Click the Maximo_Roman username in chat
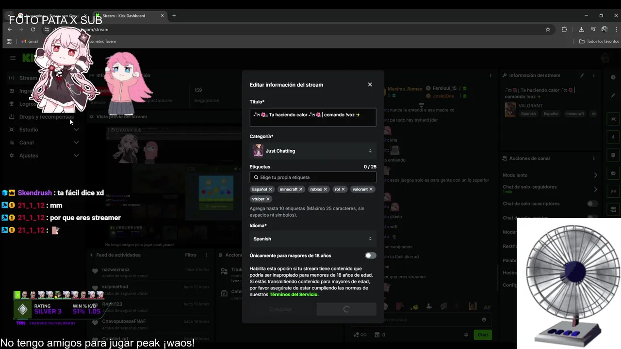The image size is (621, 349). [x=405, y=89]
